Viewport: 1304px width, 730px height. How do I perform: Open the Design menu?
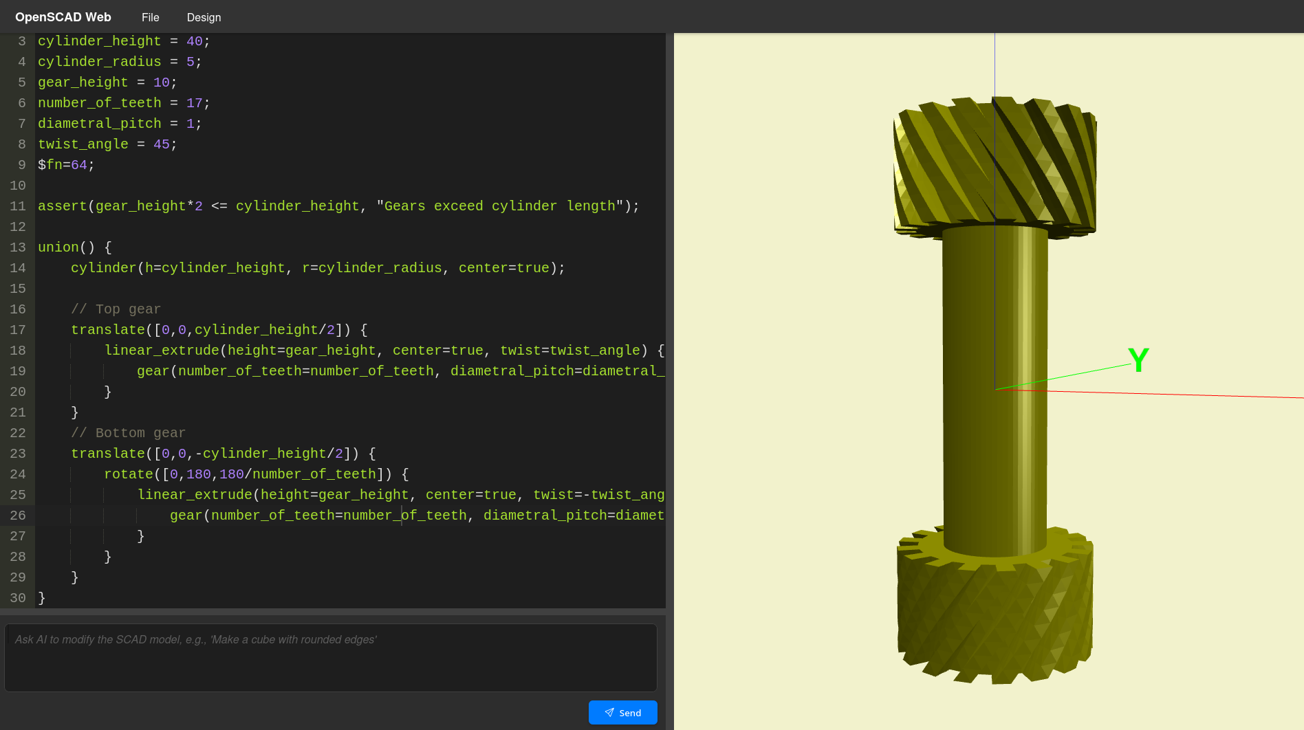click(204, 17)
